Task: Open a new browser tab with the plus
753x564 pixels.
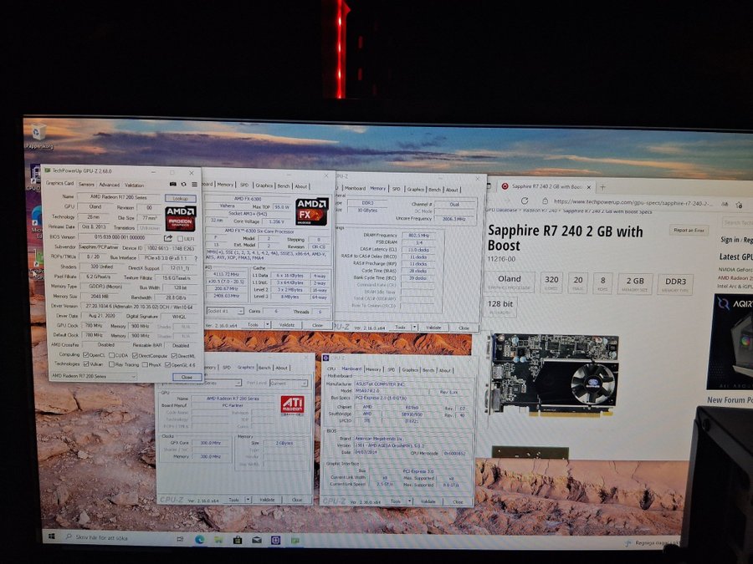Action: tap(602, 187)
